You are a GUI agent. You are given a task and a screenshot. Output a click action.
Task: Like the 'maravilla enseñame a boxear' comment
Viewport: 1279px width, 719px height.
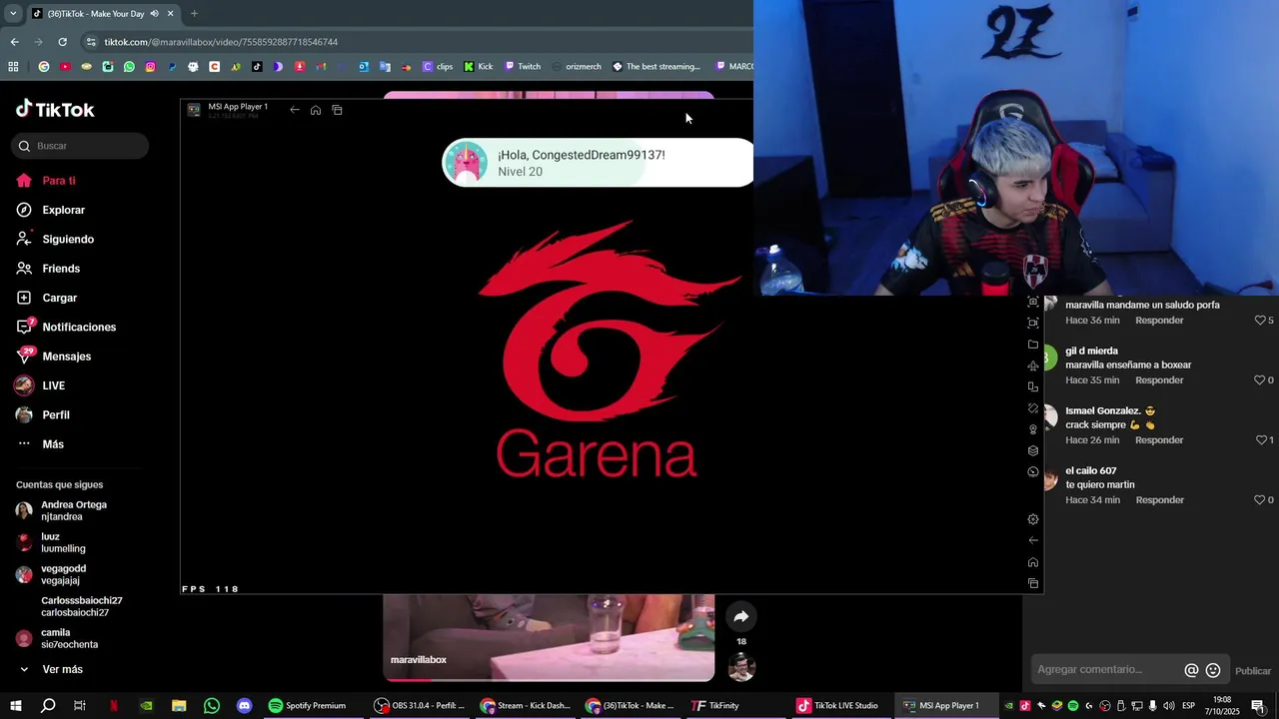point(1260,380)
